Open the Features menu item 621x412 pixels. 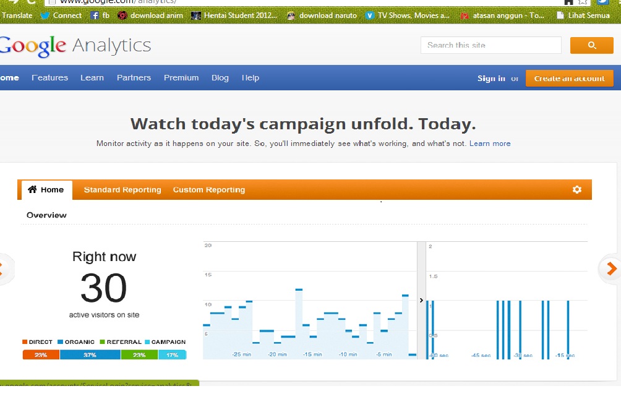tap(49, 78)
